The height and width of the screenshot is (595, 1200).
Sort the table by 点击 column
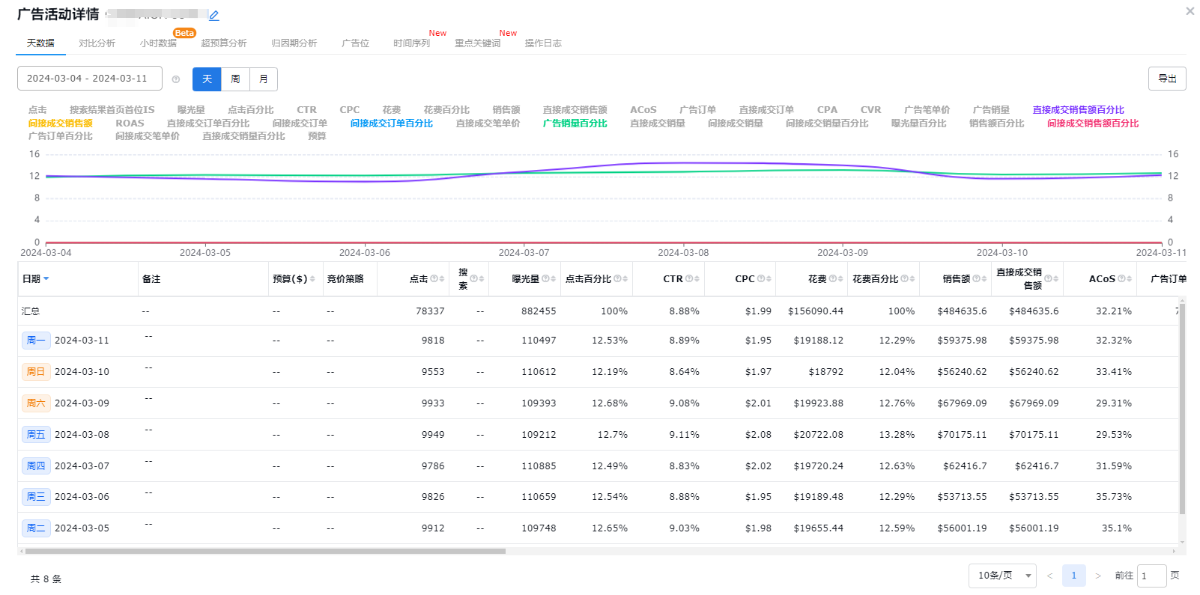pos(442,278)
